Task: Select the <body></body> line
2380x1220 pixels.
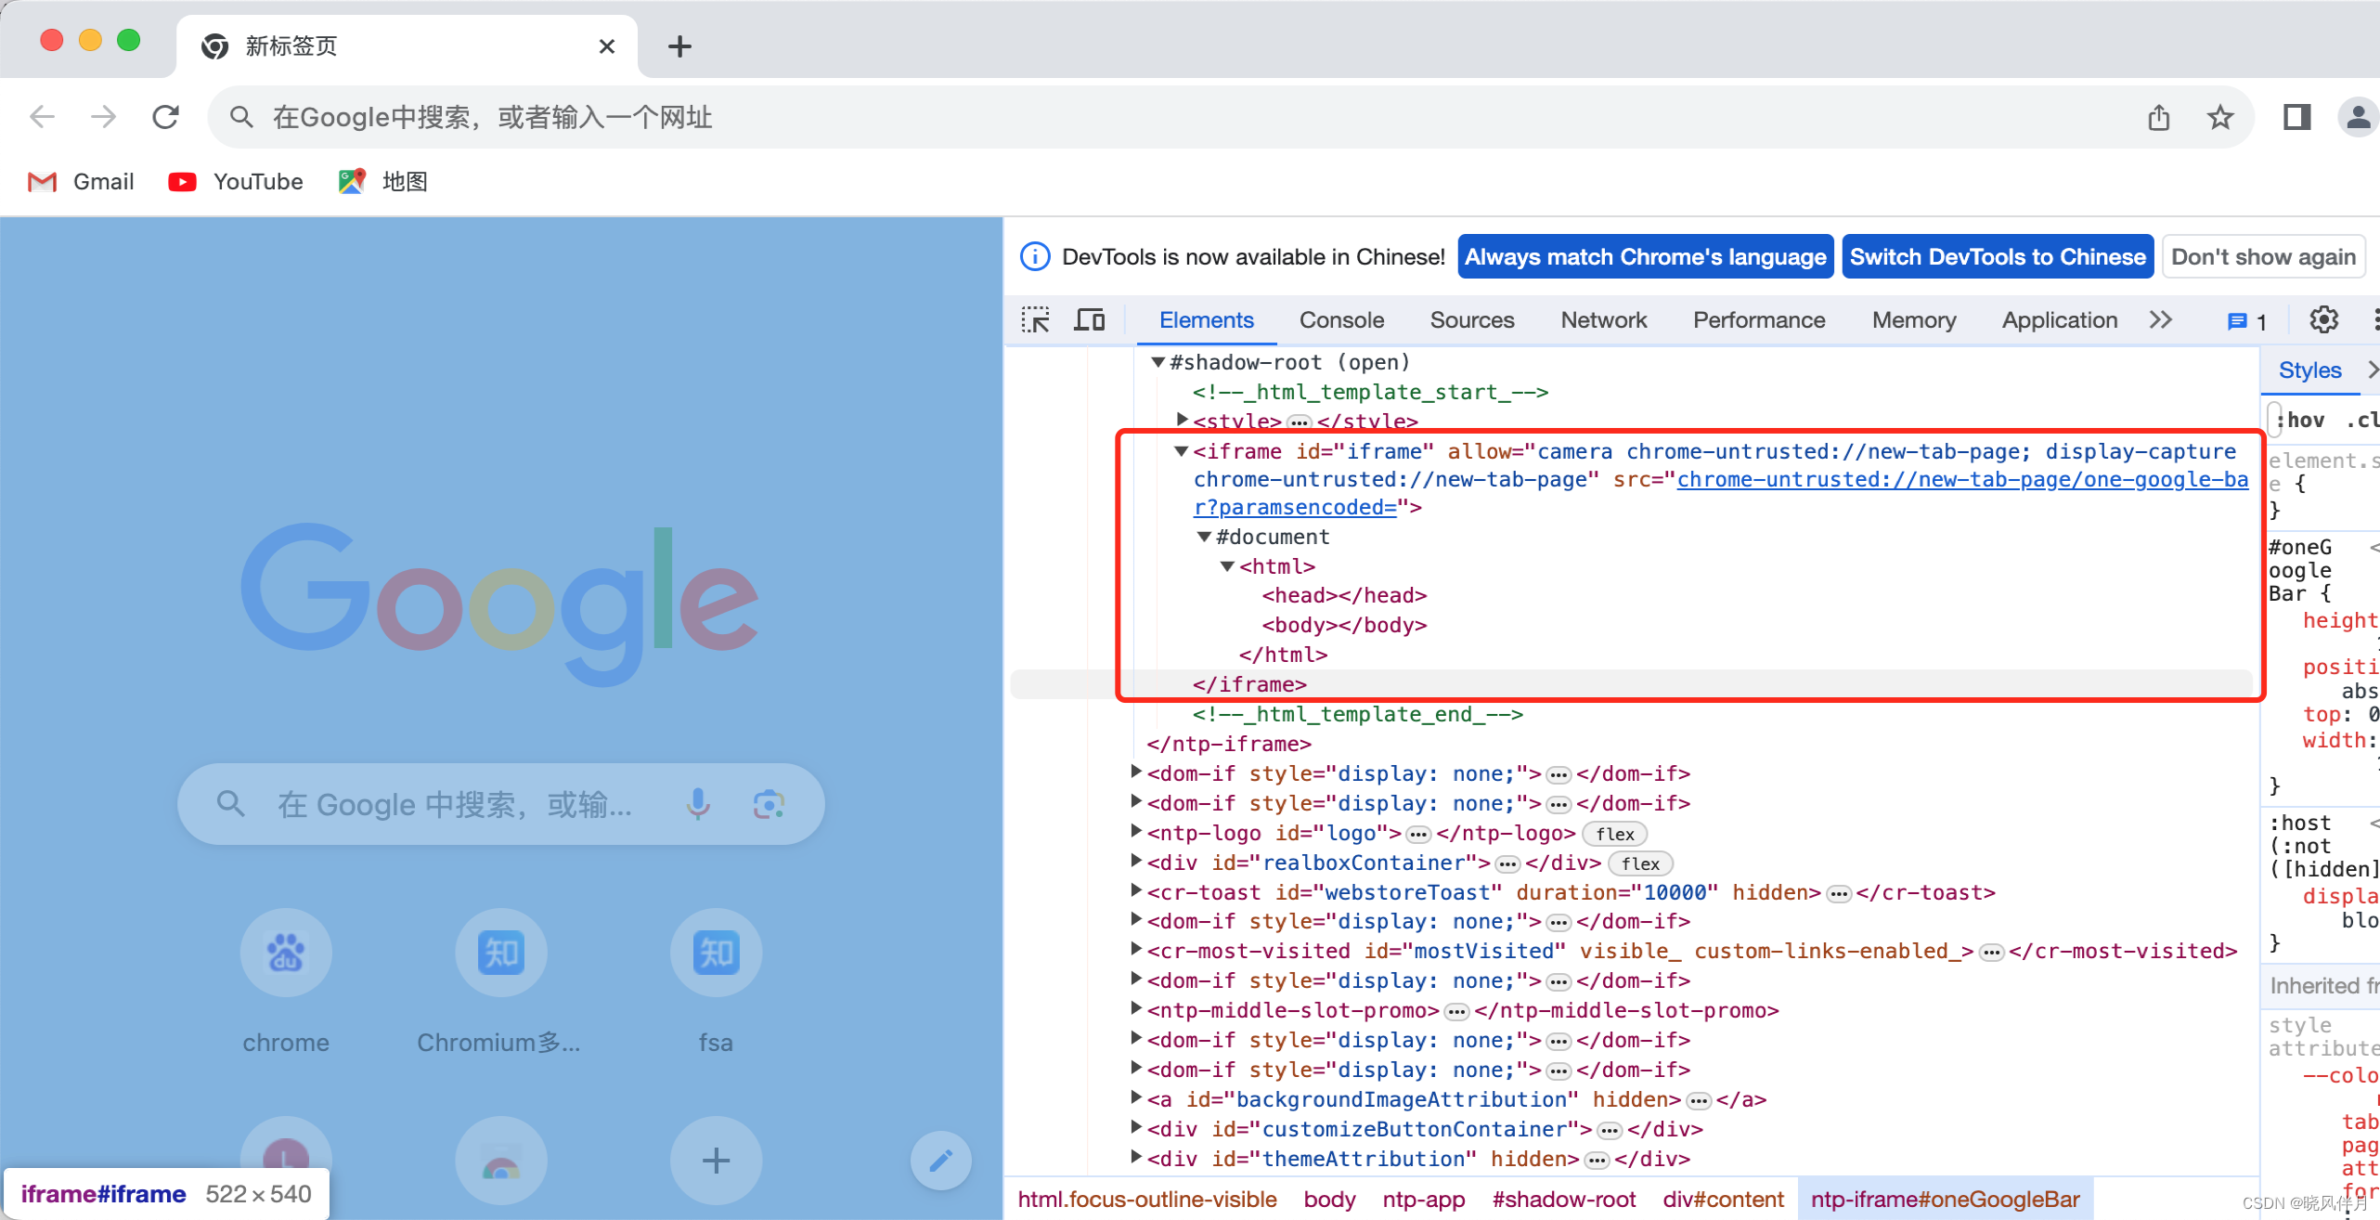Action: (1344, 625)
